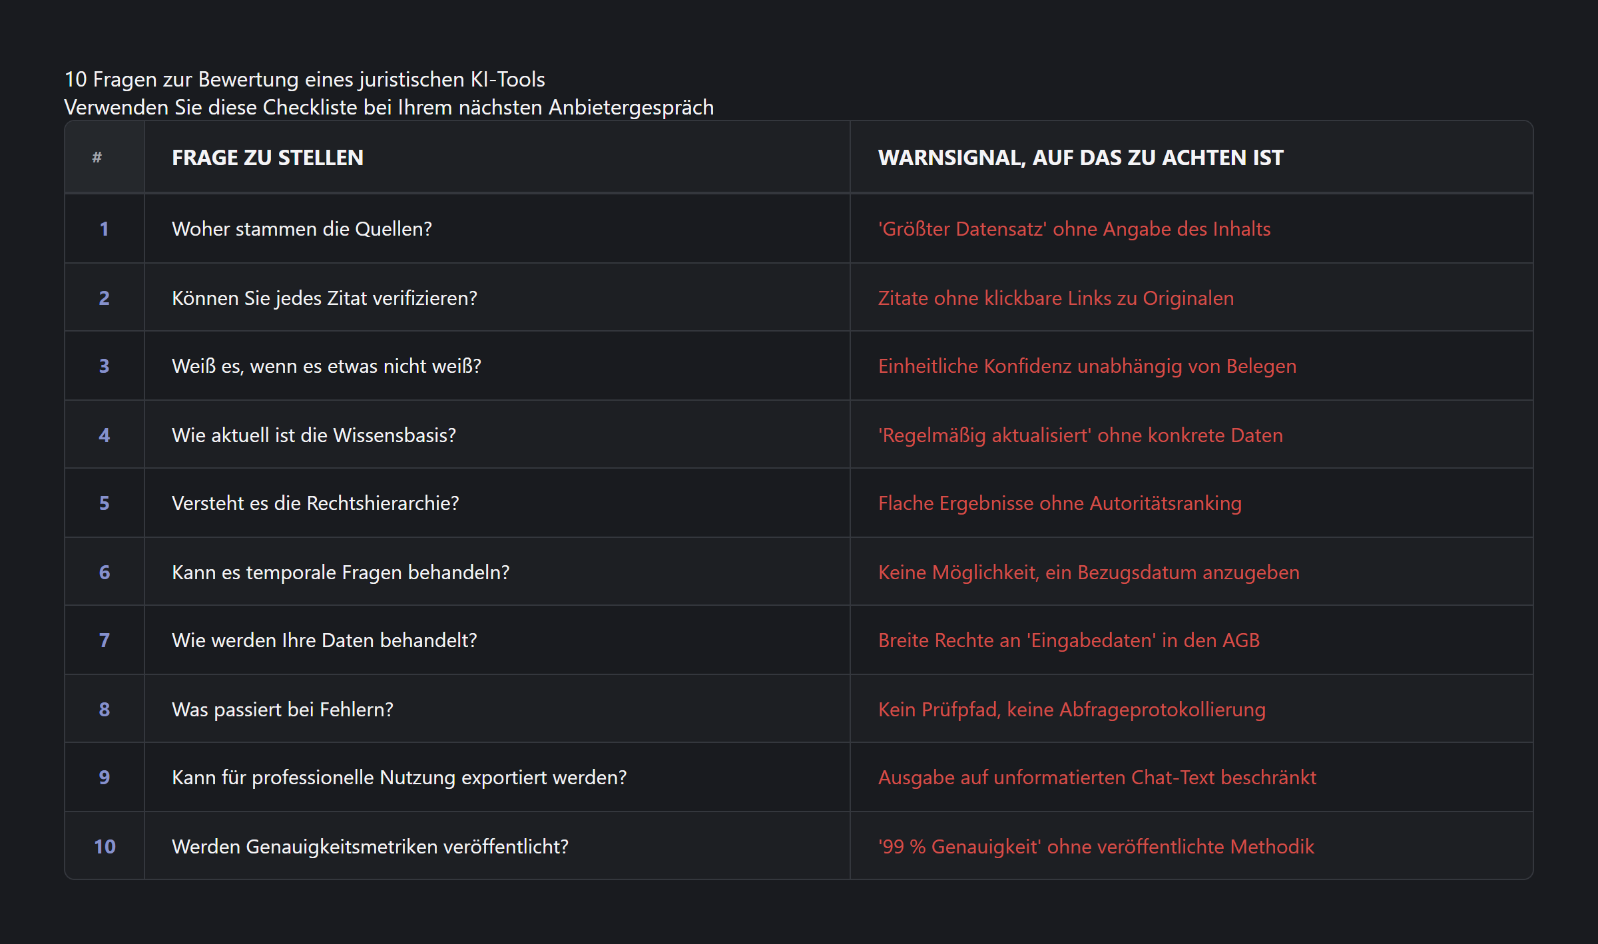Select the warning '99 % Genauigkeit ohne veröffentlichte Methodik'

point(1096,846)
